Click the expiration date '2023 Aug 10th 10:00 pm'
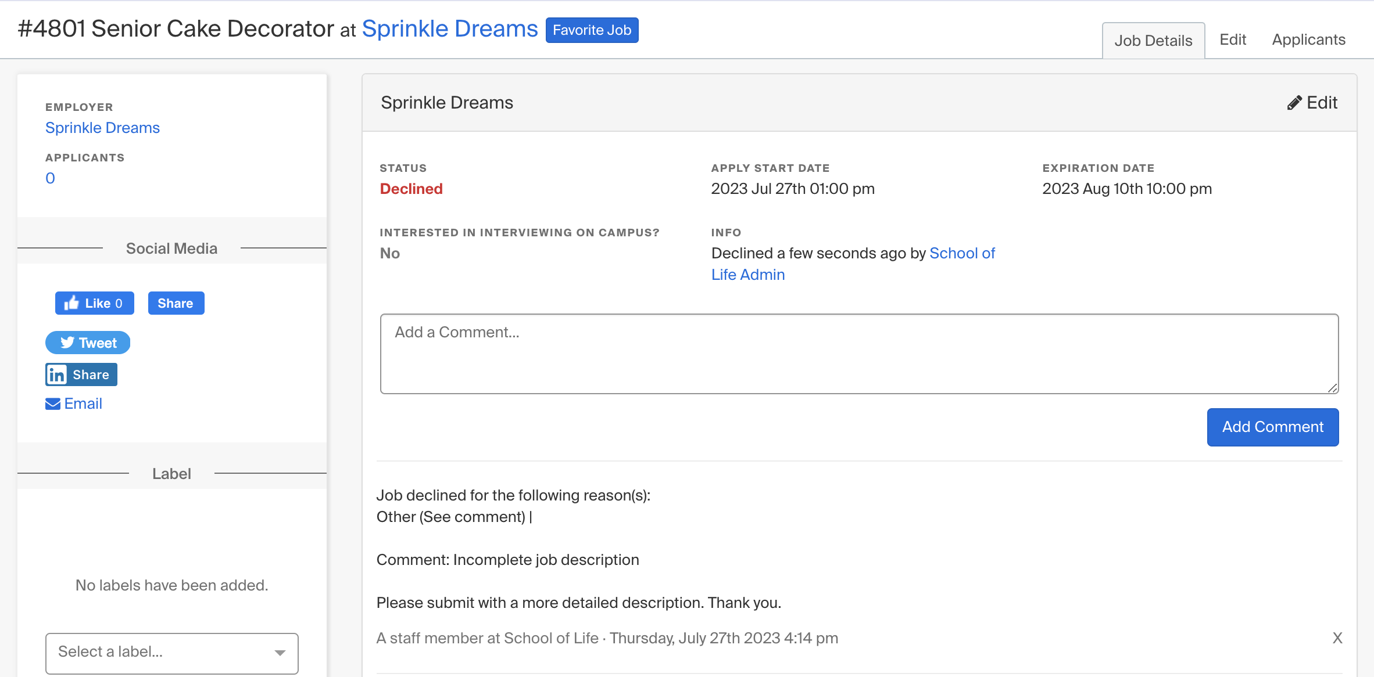The image size is (1374, 677). click(1127, 189)
